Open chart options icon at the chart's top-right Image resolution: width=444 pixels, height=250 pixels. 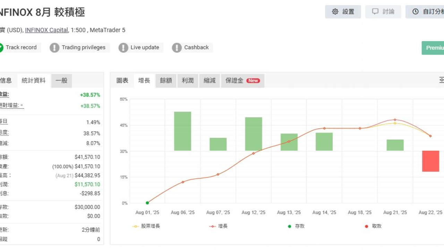[x=441, y=81]
